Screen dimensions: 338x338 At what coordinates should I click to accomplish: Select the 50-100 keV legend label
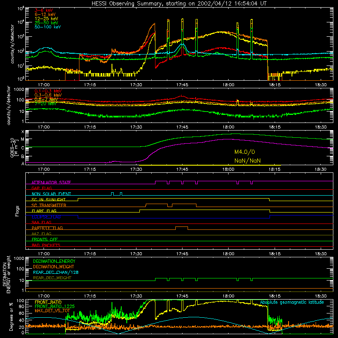(x=48, y=27)
